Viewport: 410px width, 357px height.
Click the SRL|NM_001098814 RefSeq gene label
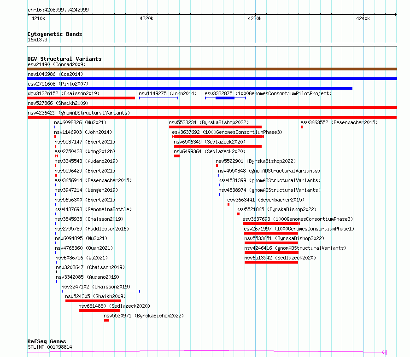point(50,347)
